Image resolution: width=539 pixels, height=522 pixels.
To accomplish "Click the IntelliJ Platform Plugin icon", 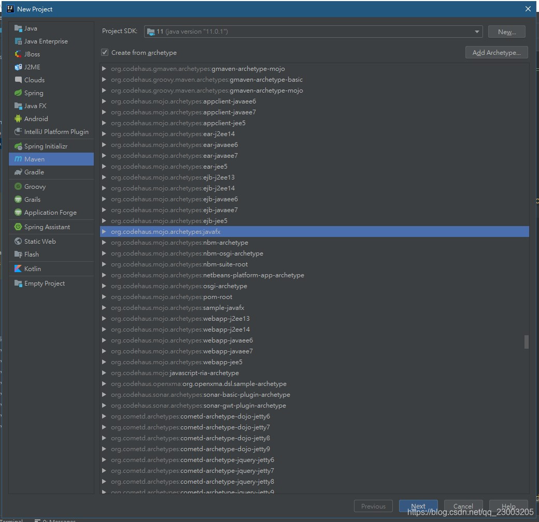I will tap(18, 132).
